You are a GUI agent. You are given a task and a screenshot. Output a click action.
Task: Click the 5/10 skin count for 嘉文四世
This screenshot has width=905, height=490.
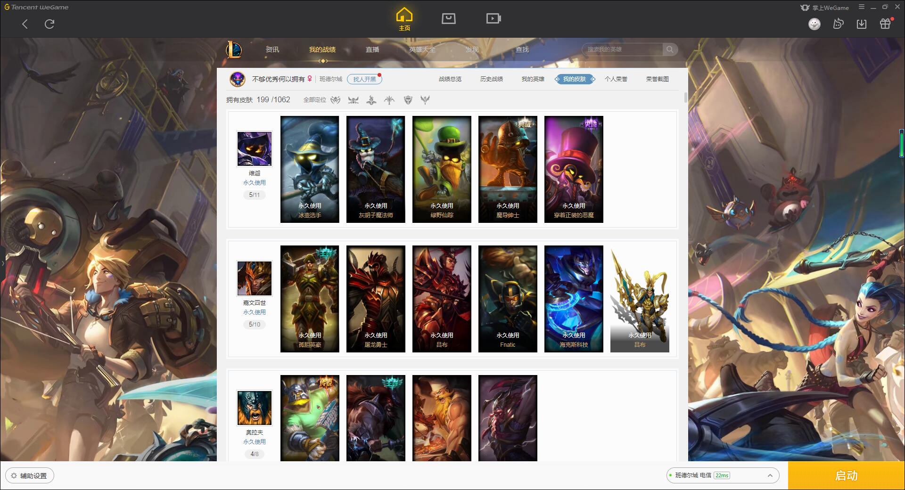[x=255, y=324]
